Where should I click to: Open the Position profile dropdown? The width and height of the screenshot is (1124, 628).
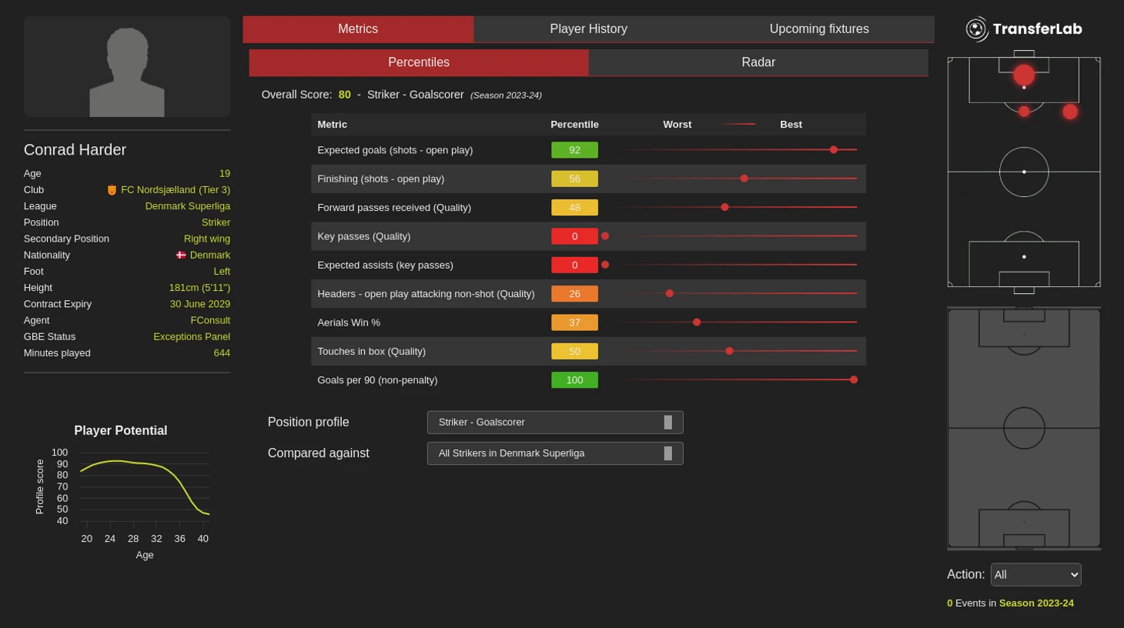(x=554, y=423)
